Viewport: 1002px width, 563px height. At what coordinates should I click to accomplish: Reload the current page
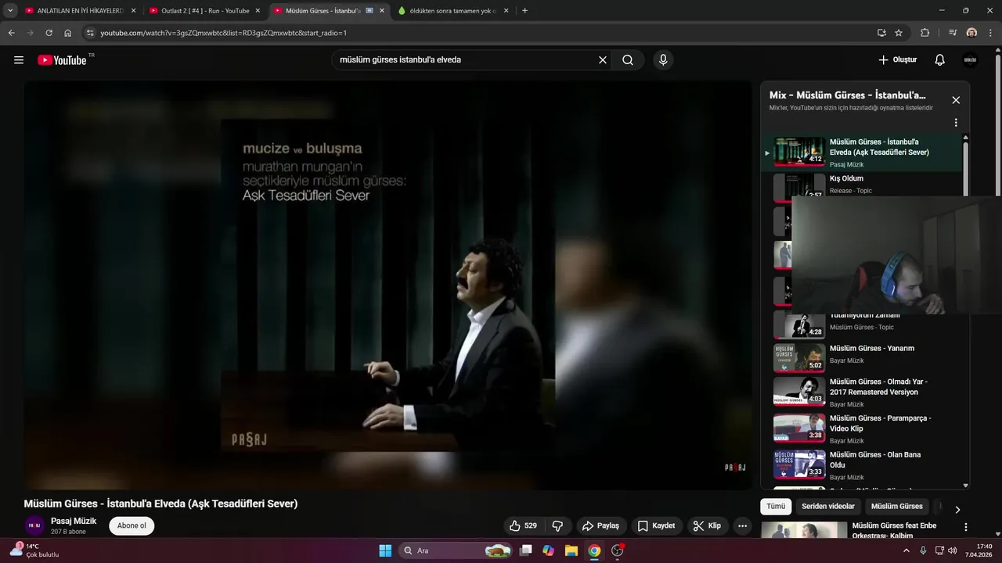(x=49, y=33)
